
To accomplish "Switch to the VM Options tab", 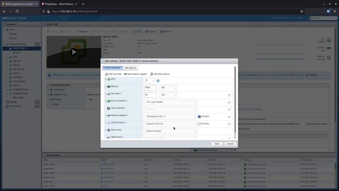I will [x=130, y=68].
